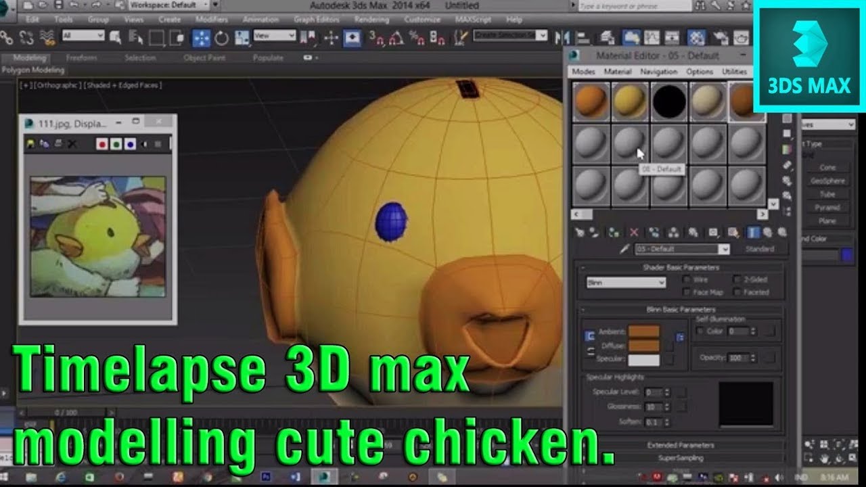866x487 pixels.
Task: Open the Blinn shader type dropdown
Action: click(626, 282)
